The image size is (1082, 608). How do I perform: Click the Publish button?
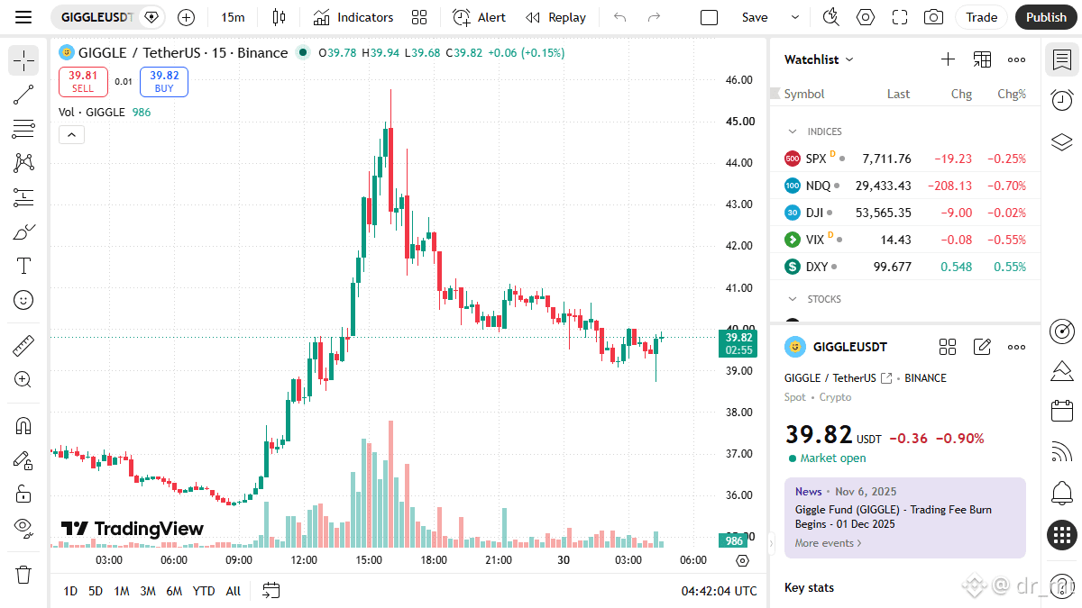1046,17
